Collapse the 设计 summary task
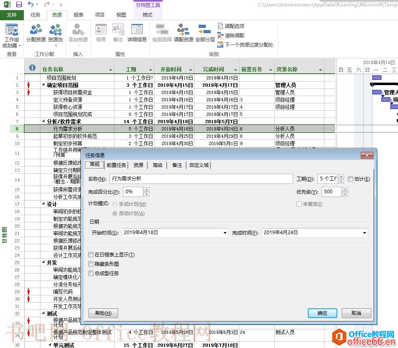The image size is (398, 348). pyautogui.click(x=43, y=204)
